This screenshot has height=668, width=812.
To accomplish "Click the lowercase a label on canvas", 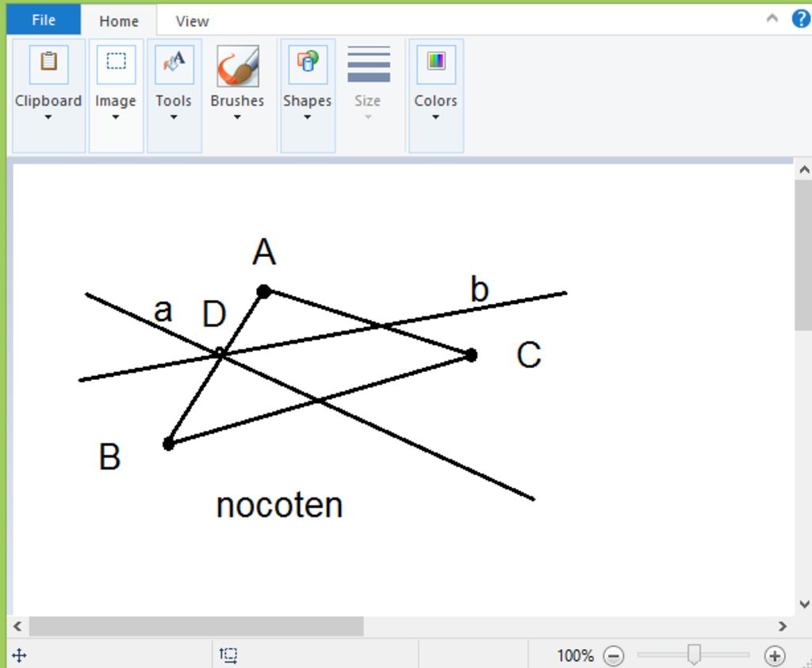I will click(x=163, y=312).
